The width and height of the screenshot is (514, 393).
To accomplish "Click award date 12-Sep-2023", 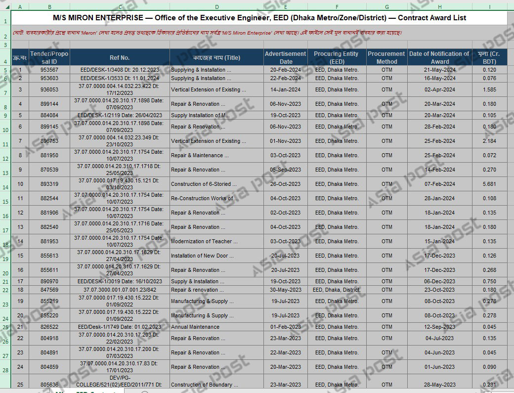I will click(x=439, y=327).
